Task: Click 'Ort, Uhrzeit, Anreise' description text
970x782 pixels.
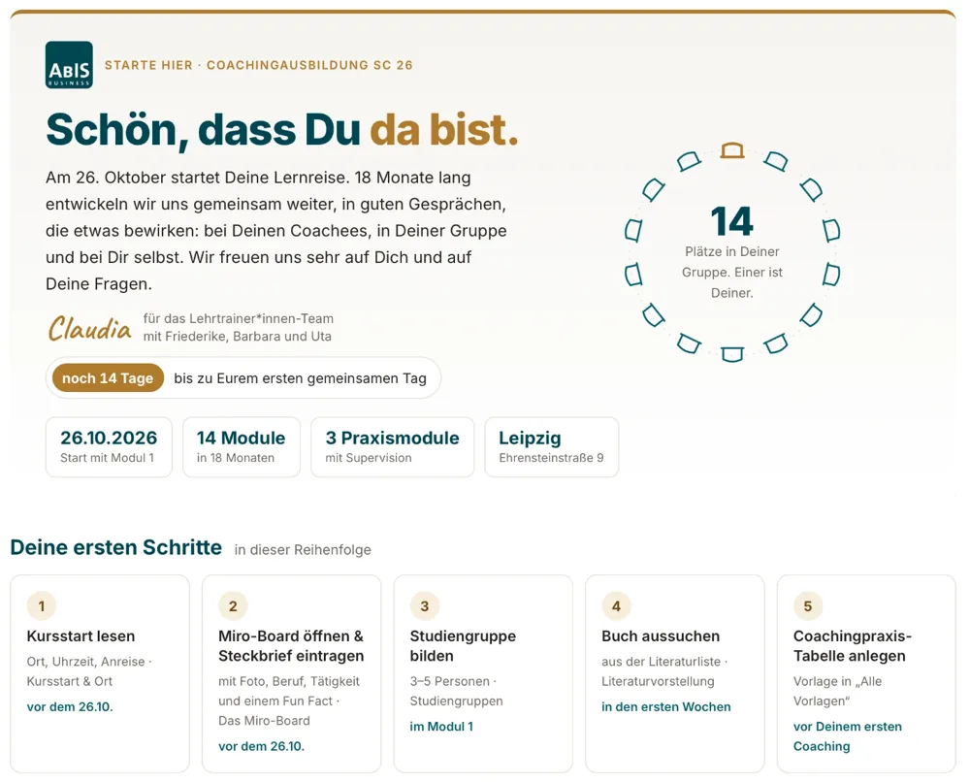Action: point(86,662)
